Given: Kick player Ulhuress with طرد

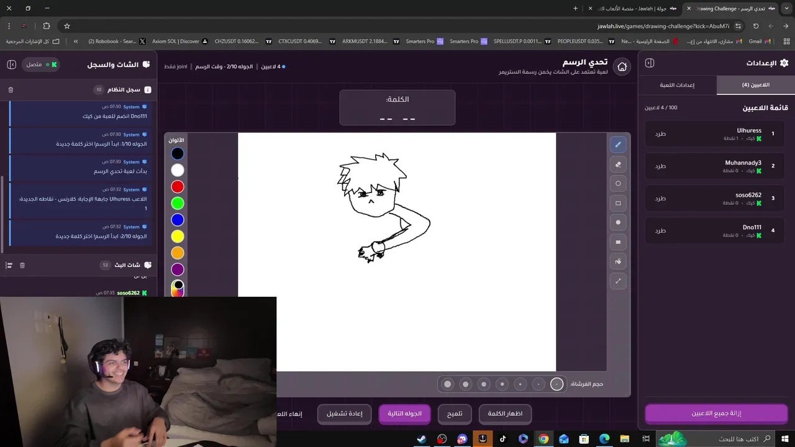Looking at the screenshot, I should pos(660,133).
